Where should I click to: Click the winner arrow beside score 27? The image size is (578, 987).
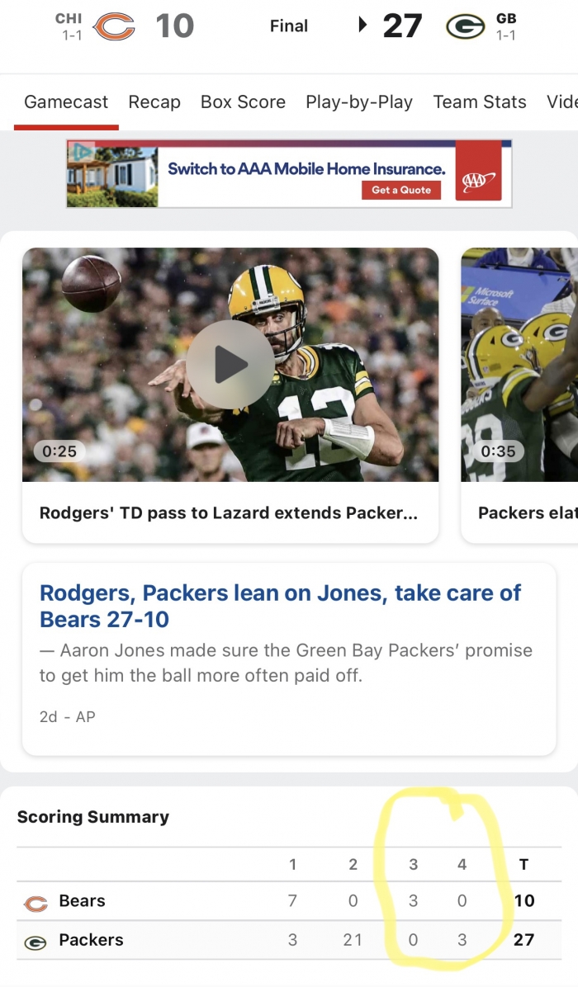pos(362,26)
